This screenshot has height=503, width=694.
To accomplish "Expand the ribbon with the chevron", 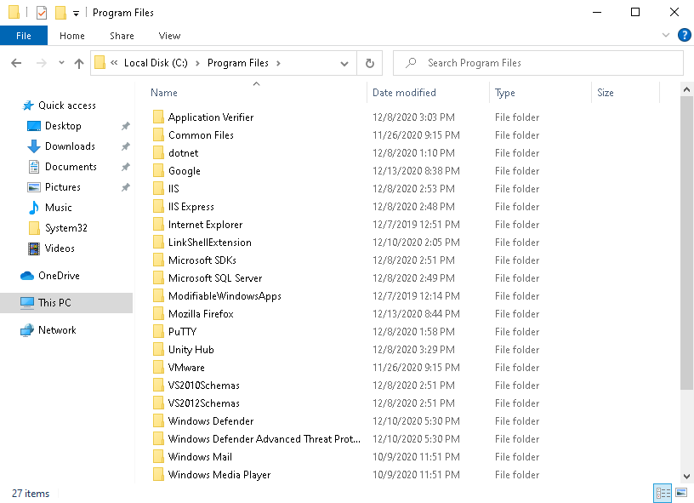I will 665,35.
